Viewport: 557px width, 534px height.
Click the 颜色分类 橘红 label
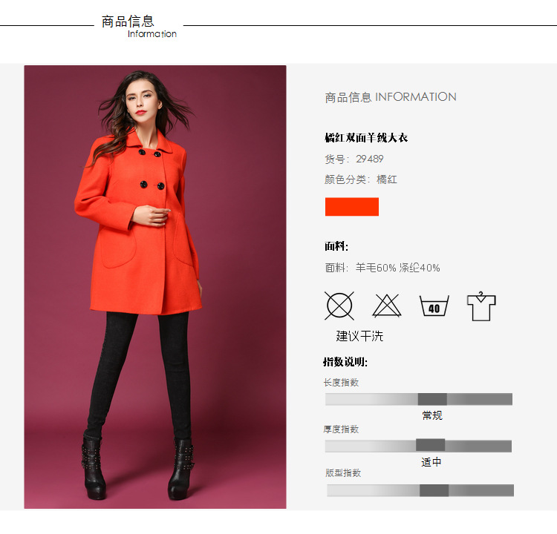coord(360,179)
